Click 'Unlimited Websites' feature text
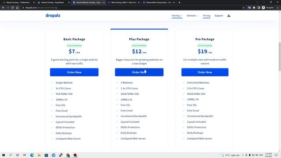281x158 pixels. click(198, 83)
